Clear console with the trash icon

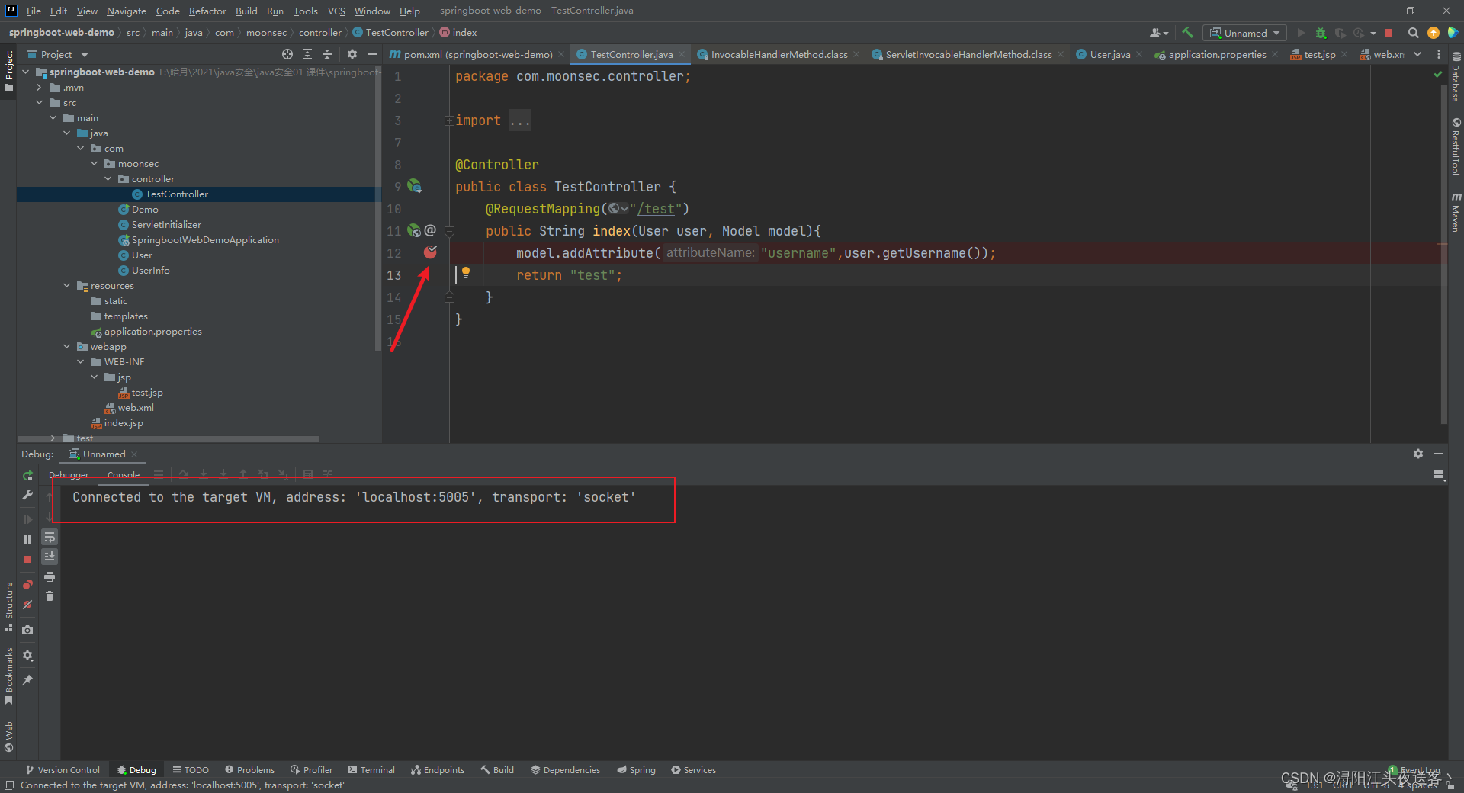tap(50, 596)
